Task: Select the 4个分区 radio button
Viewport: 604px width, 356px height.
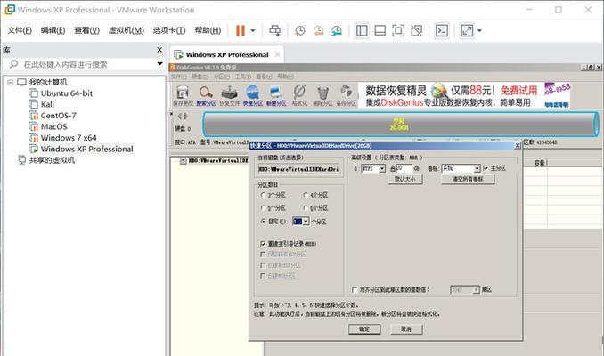Action: [306, 195]
